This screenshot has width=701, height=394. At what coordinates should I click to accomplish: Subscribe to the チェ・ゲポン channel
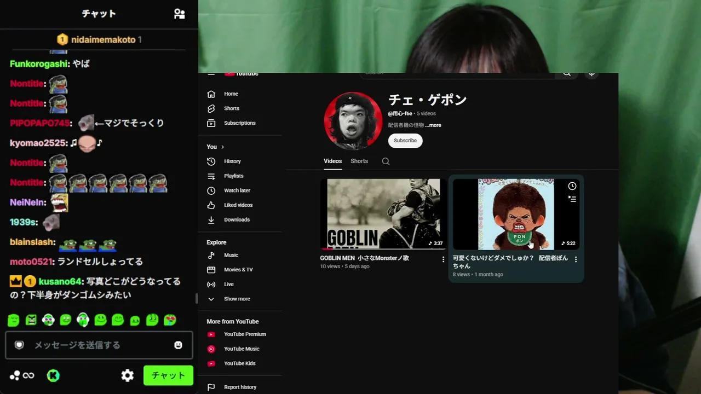point(405,141)
